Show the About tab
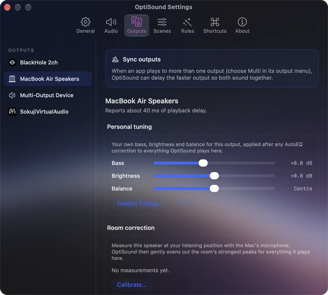This screenshot has width=328, height=295. (x=242, y=25)
